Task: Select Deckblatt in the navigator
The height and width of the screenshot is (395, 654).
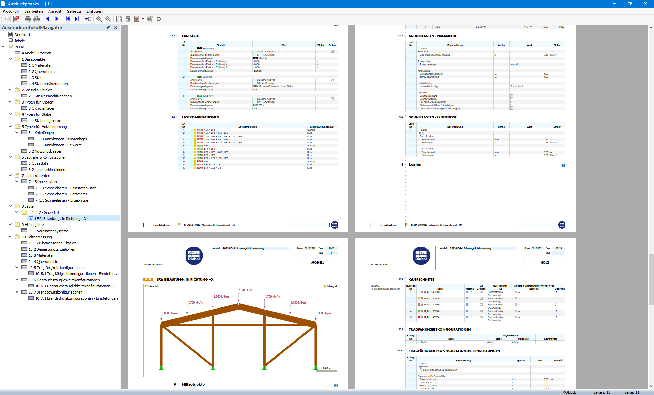Action: click(22, 35)
